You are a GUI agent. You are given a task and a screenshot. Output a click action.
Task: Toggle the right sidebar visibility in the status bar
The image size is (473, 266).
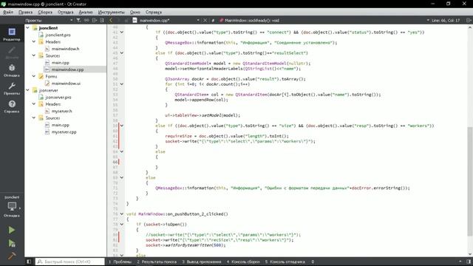[x=469, y=262]
